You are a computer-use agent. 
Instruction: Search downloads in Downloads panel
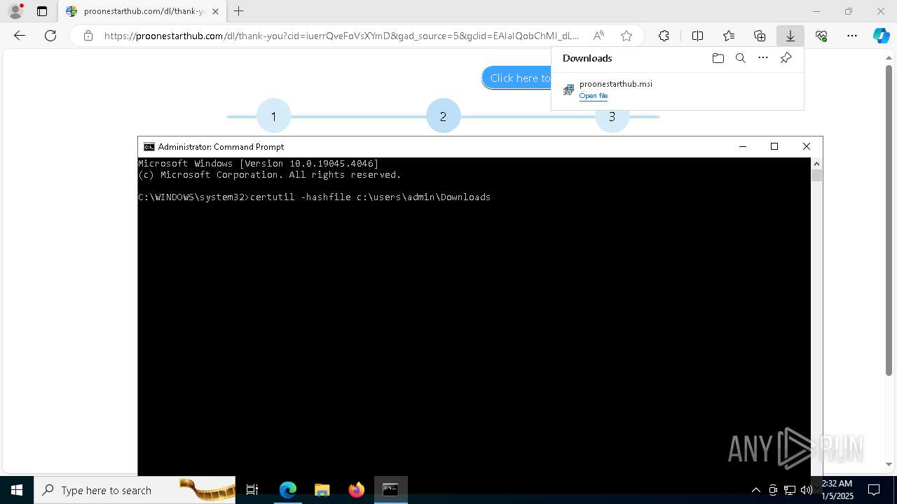[740, 58]
